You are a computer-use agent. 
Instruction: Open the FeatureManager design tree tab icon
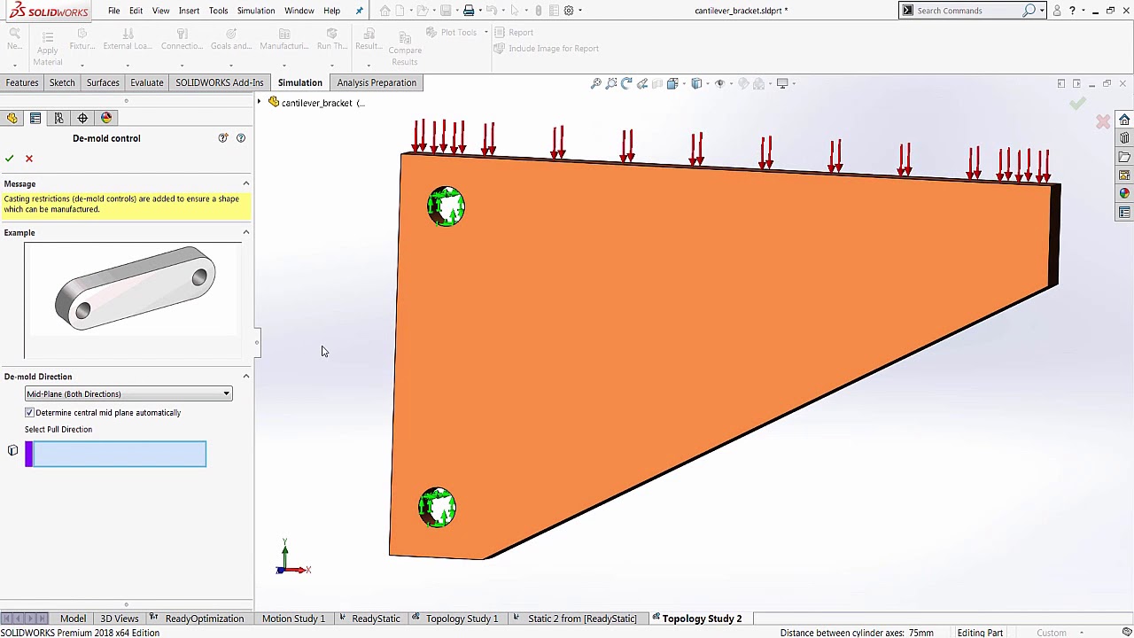[12, 118]
